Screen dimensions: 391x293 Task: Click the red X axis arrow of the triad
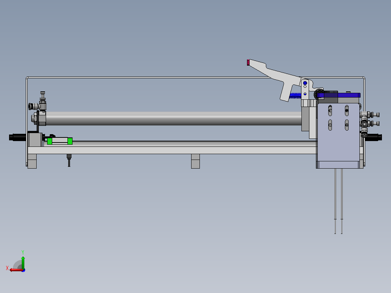pyautogui.click(x=16, y=270)
